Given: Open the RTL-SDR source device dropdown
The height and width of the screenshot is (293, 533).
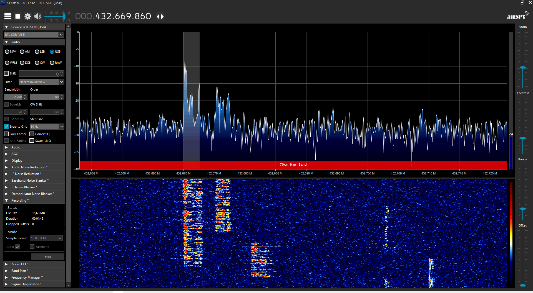Looking at the screenshot, I should tap(61, 35).
